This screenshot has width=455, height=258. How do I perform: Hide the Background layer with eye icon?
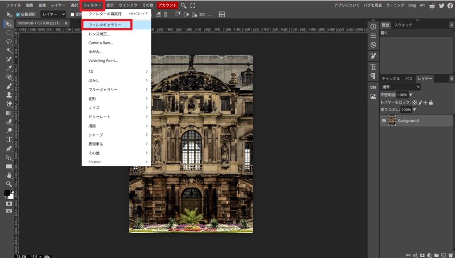coord(384,121)
